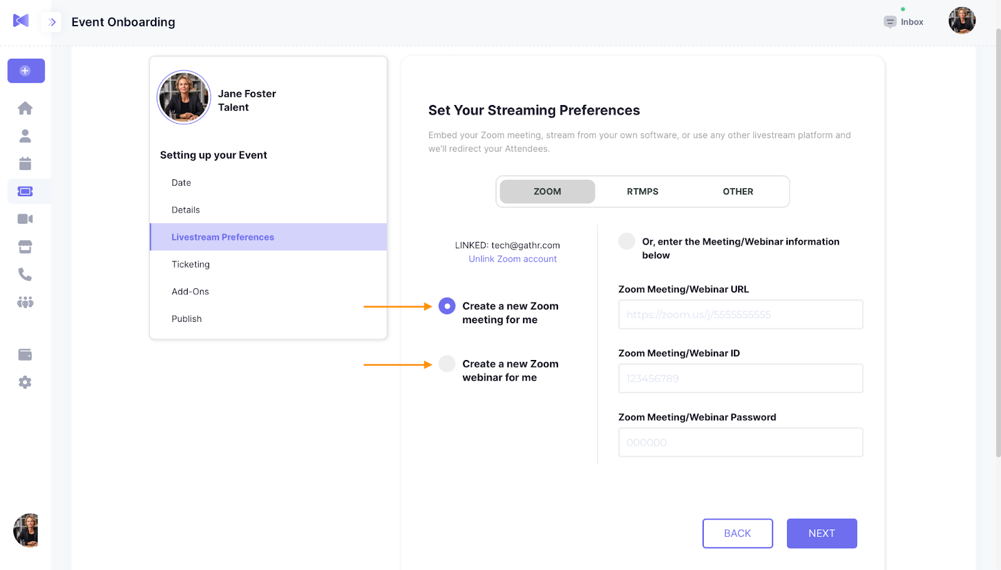The height and width of the screenshot is (570, 1001).
Task: Click Jane Foster's profile photo
Action: pos(184,97)
